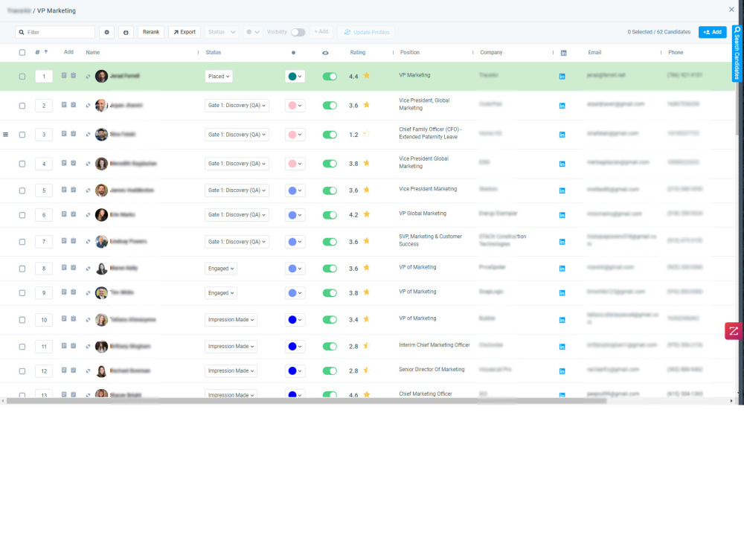Open the Search Candidates side tab
Image resolution: width=744 pixels, height=558 pixels.
pos(737,54)
